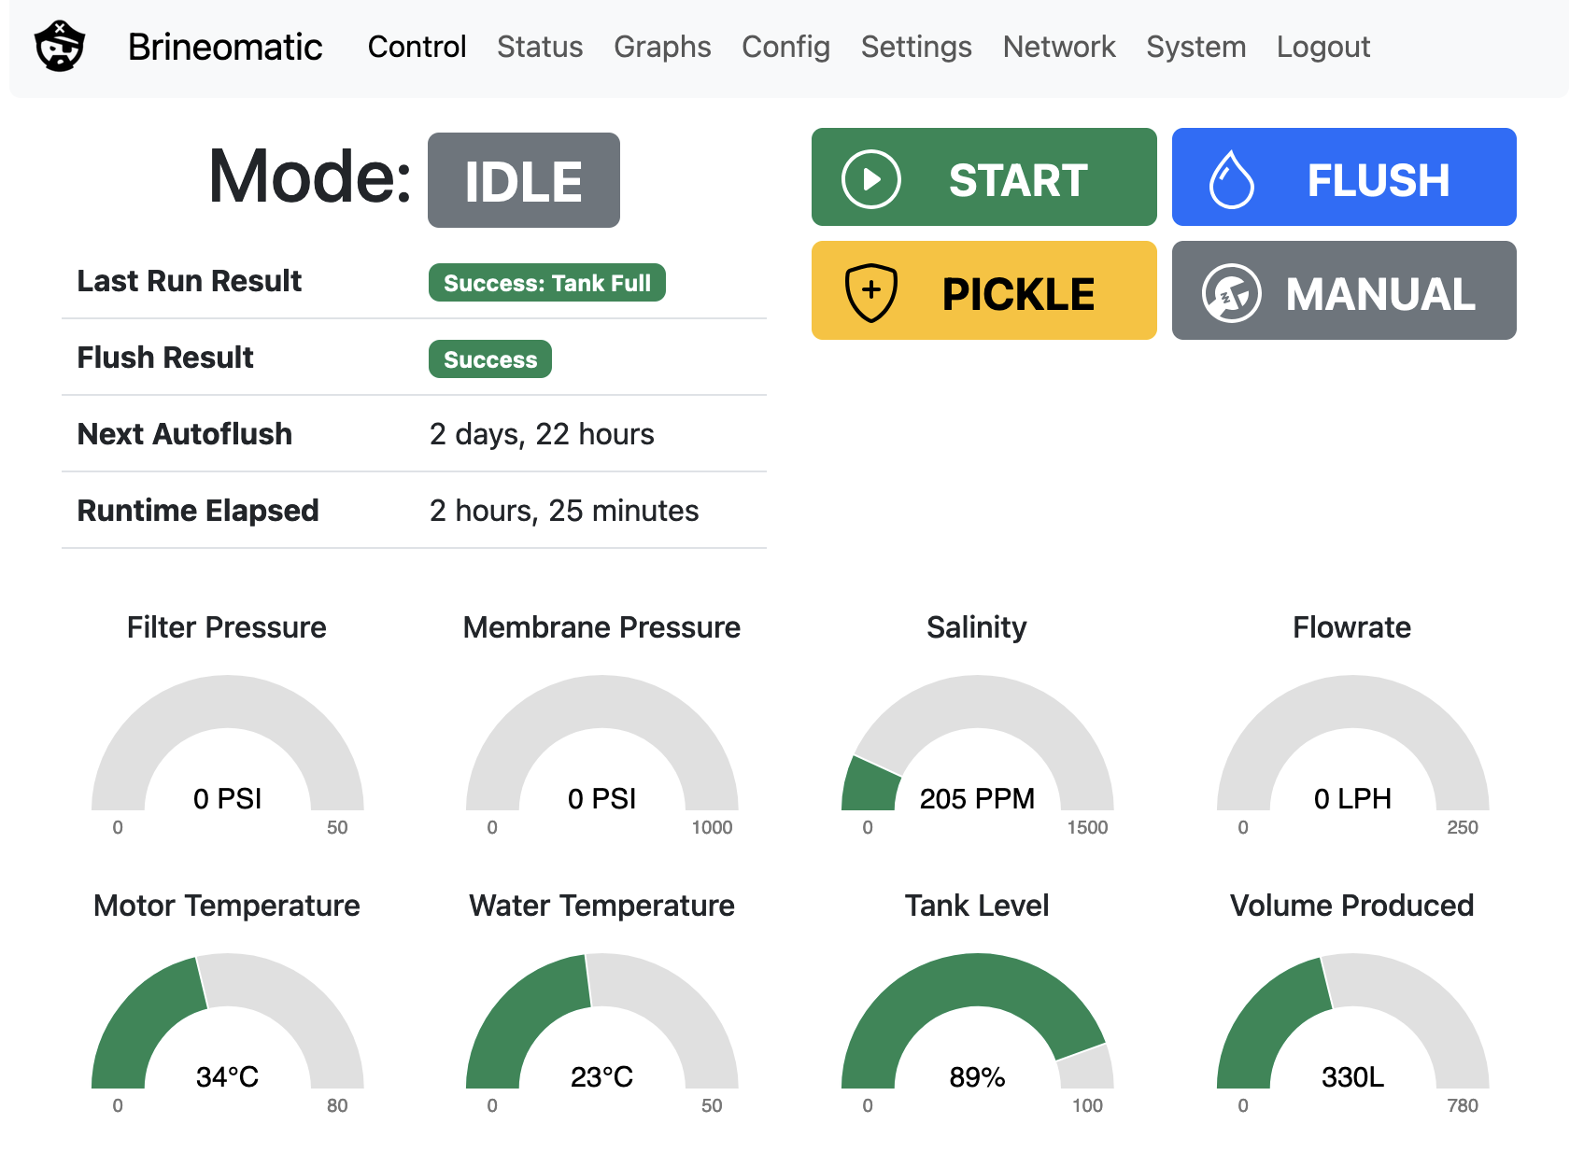This screenshot has height=1152, width=1584.
Task: Click the IDLE mode badge
Action: coord(523,179)
